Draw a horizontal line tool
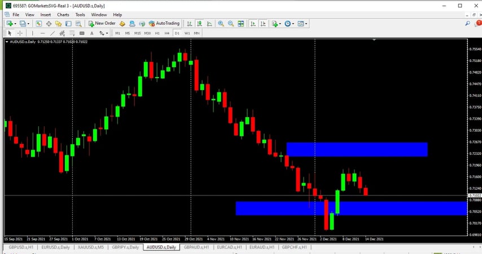This screenshot has width=482, height=254. pos(43,33)
